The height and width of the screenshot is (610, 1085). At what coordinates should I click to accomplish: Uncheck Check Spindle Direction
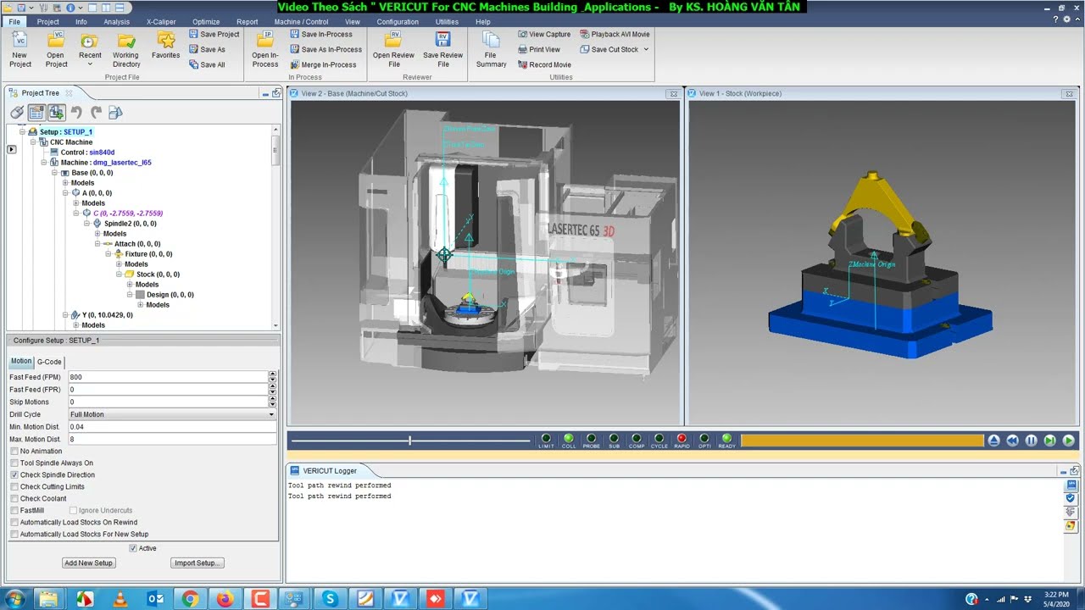(x=14, y=475)
